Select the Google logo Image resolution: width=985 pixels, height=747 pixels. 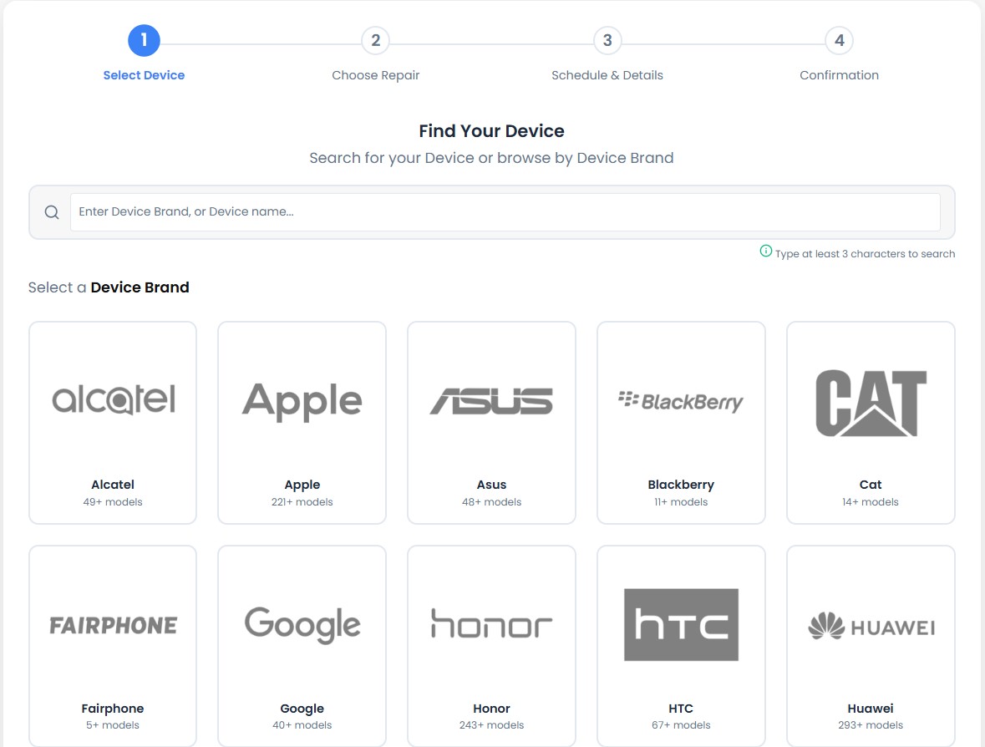(x=302, y=625)
